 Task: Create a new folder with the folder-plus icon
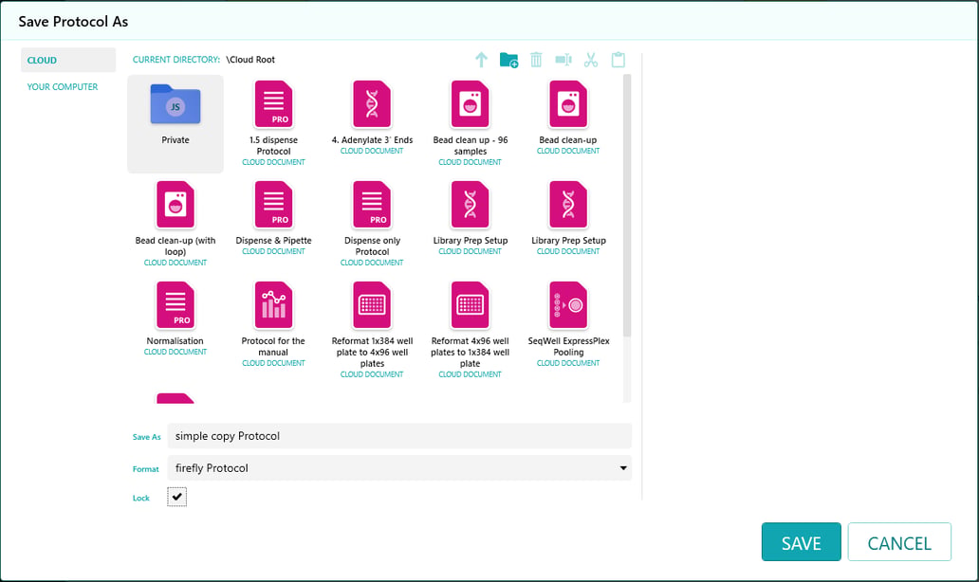pos(508,60)
